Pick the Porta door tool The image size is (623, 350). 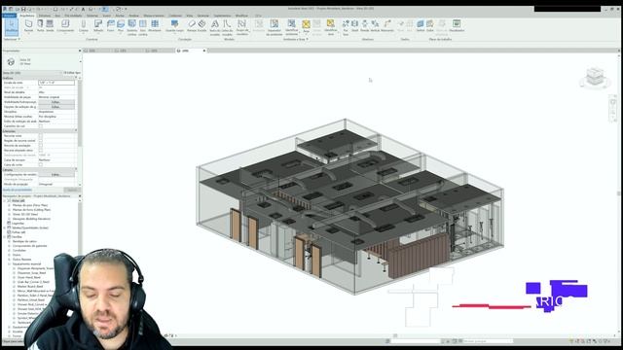click(x=40, y=26)
